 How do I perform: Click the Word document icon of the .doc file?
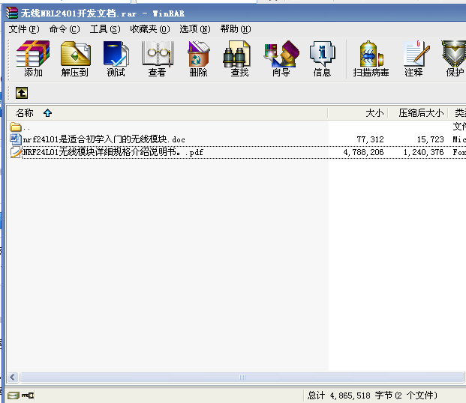coord(16,139)
